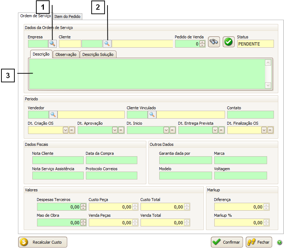
Task: Clear Dt. Criação OS with minus button
Action: pyautogui.click(x=72, y=130)
